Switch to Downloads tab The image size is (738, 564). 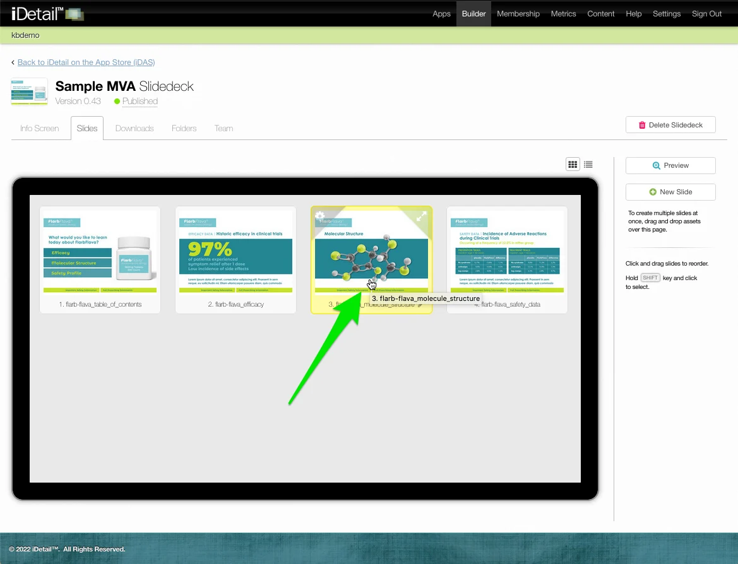(x=134, y=129)
